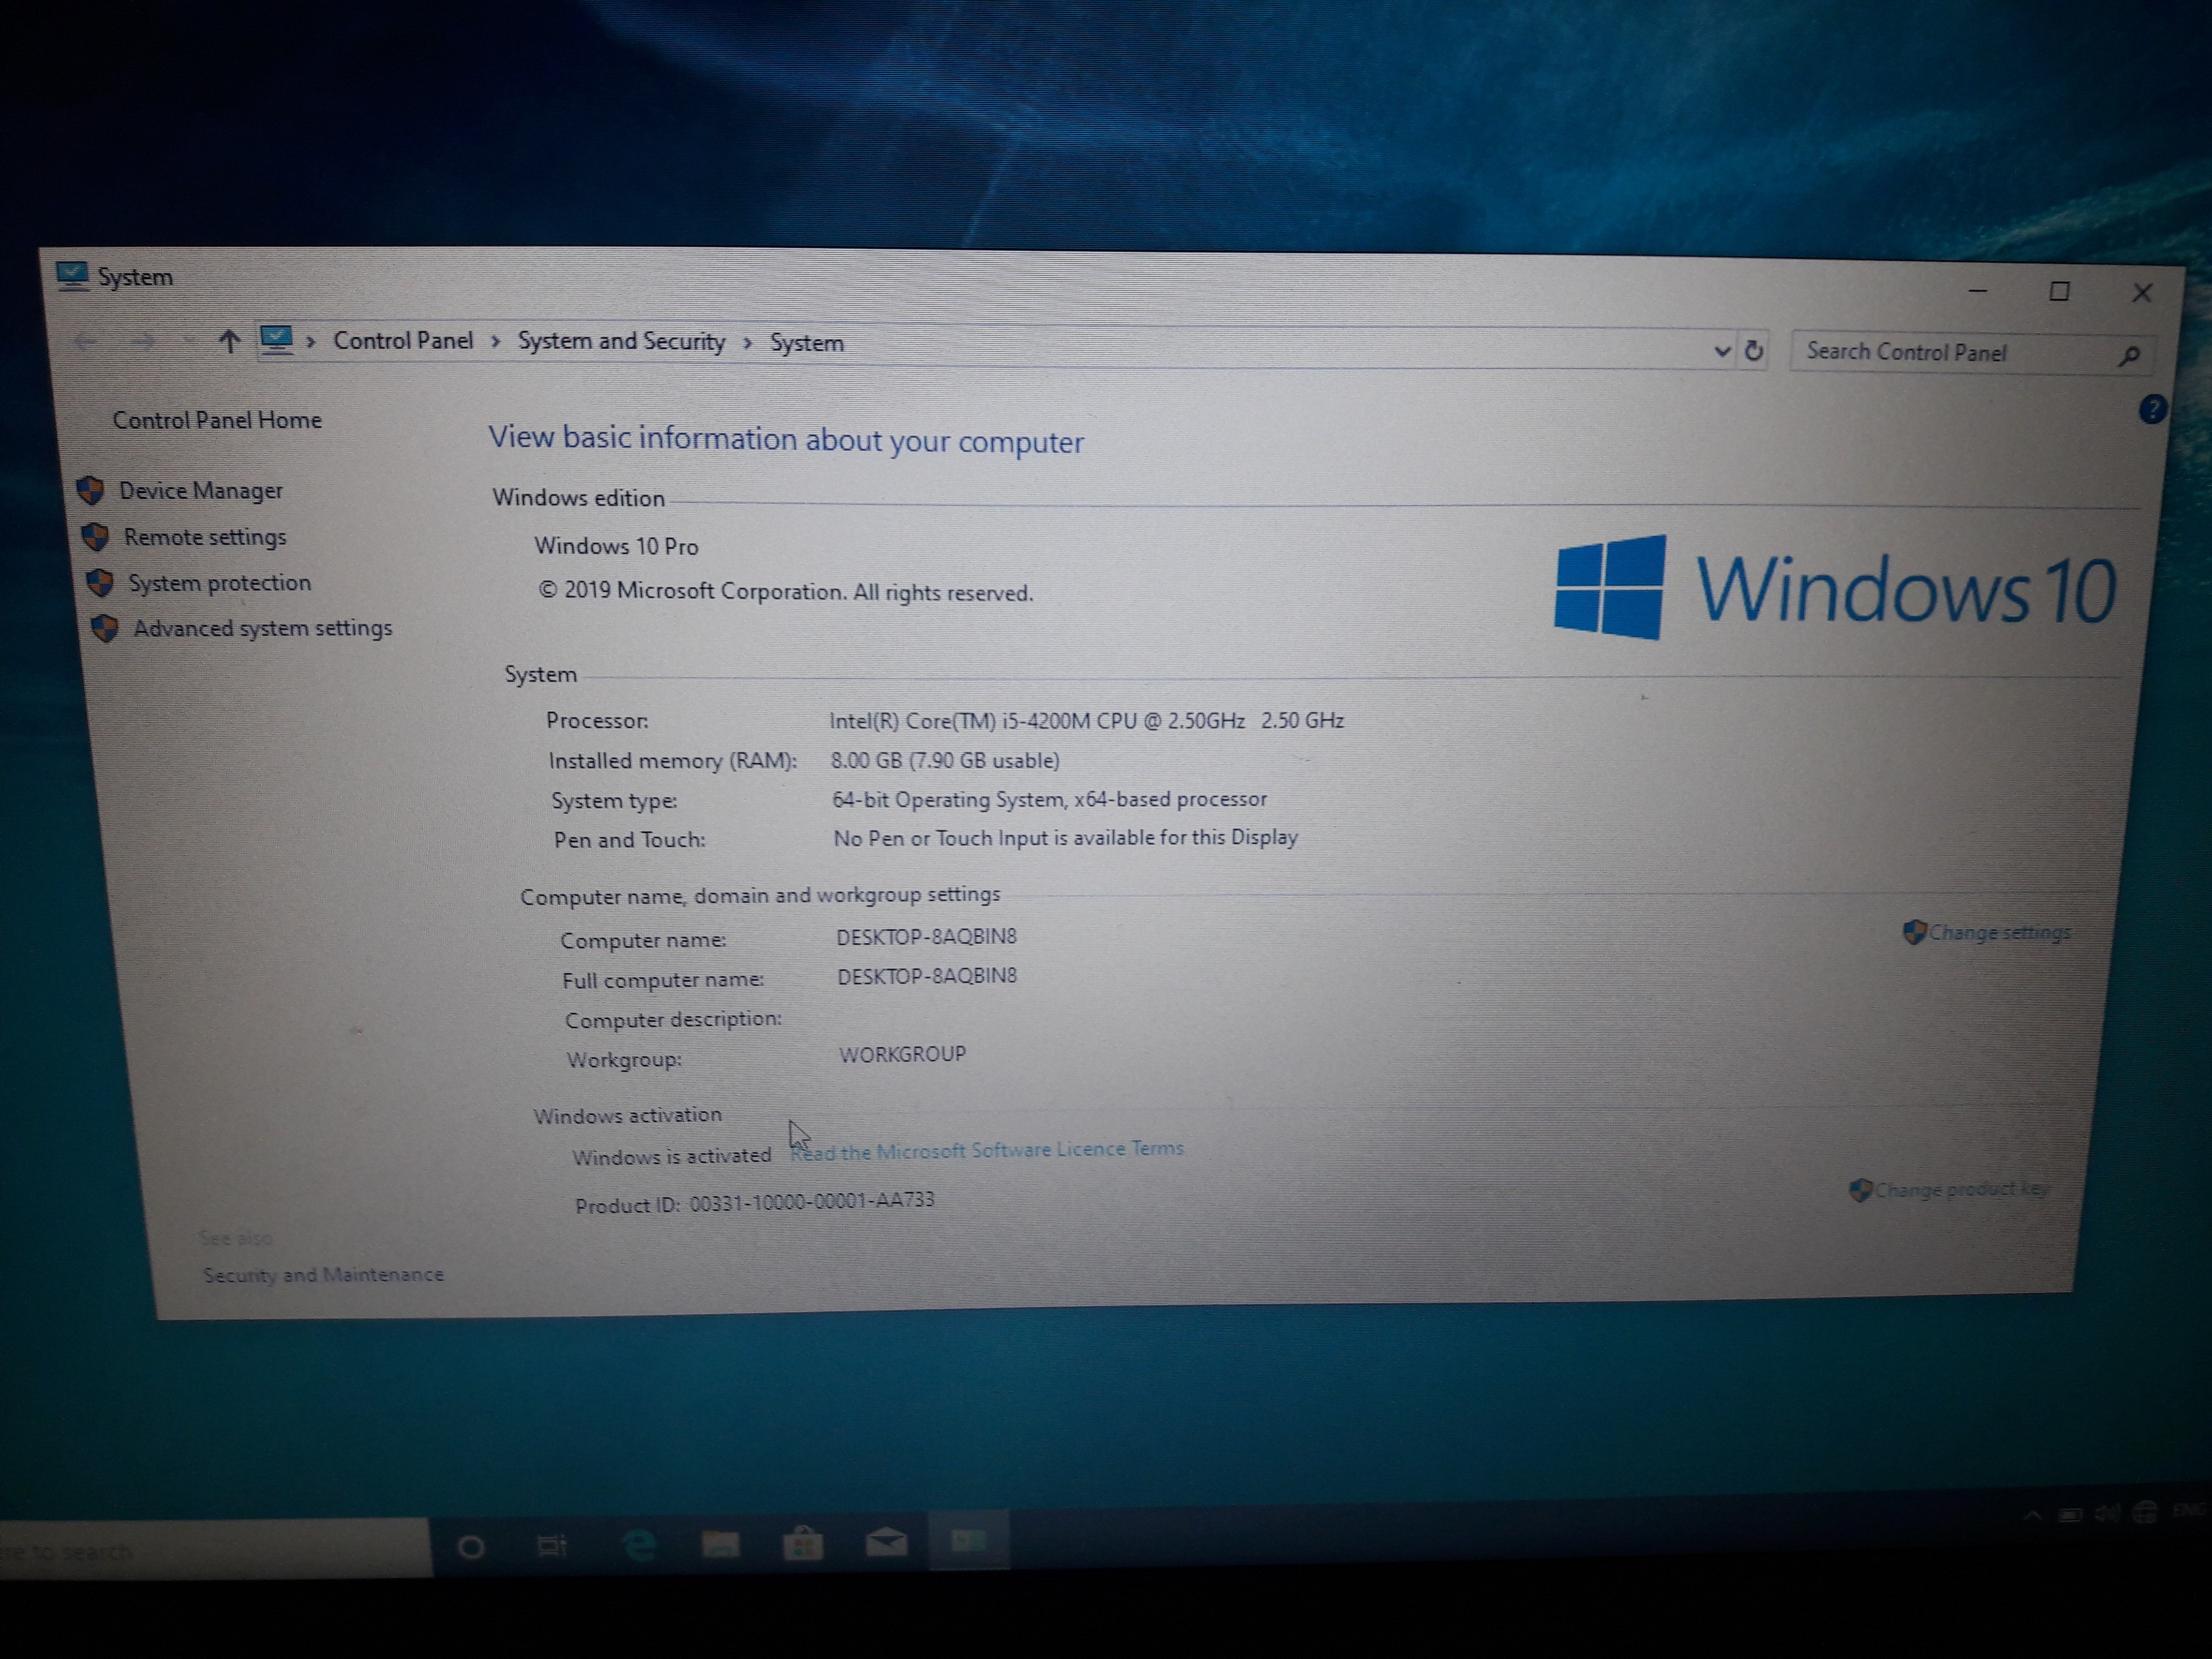
Task: Click the WORKGROUP value text
Action: 902,1054
